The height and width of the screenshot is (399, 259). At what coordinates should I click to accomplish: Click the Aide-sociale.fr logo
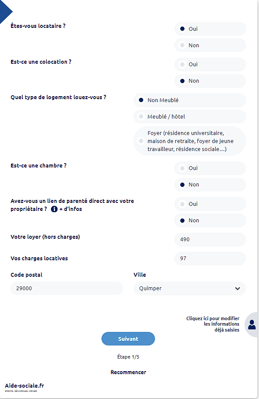23,386
